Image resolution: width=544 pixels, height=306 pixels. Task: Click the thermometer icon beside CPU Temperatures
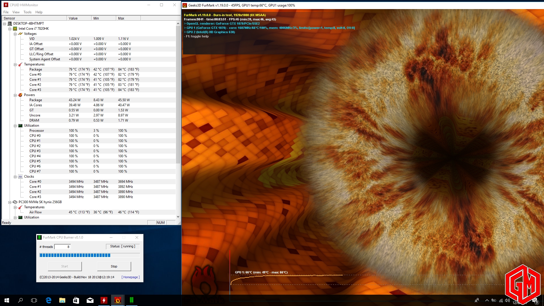(x=20, y=64)
